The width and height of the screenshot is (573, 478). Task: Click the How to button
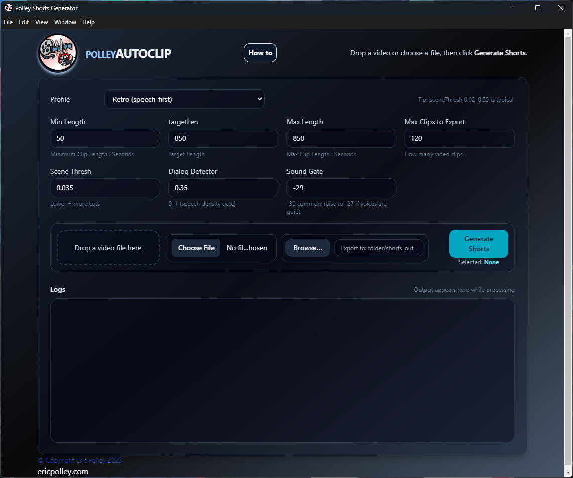pos(260,53)
